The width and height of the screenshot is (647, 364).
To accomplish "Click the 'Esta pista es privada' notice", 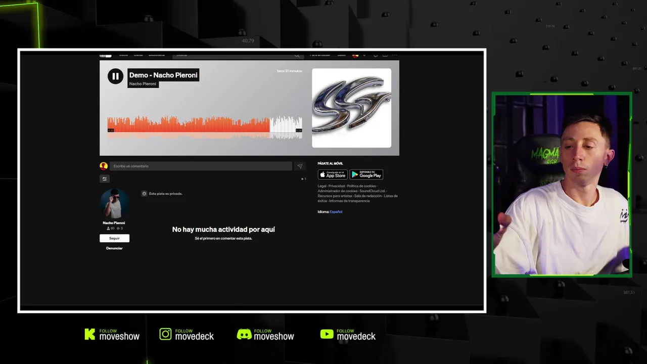I will [166, 194].
